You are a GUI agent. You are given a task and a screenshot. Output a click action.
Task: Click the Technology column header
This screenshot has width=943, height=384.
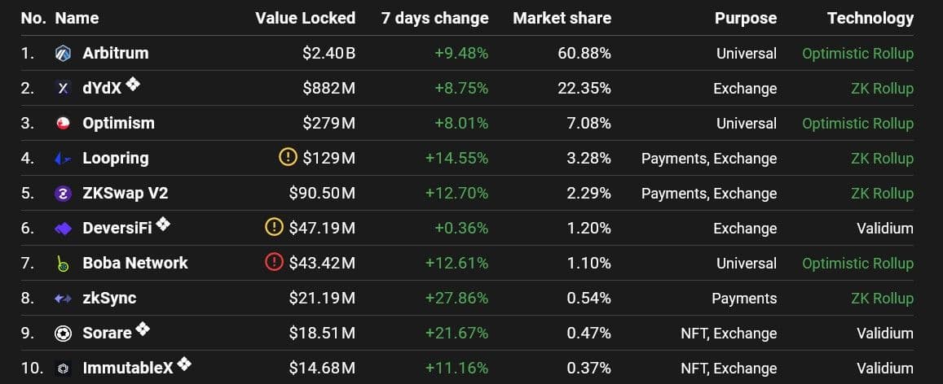870,18
